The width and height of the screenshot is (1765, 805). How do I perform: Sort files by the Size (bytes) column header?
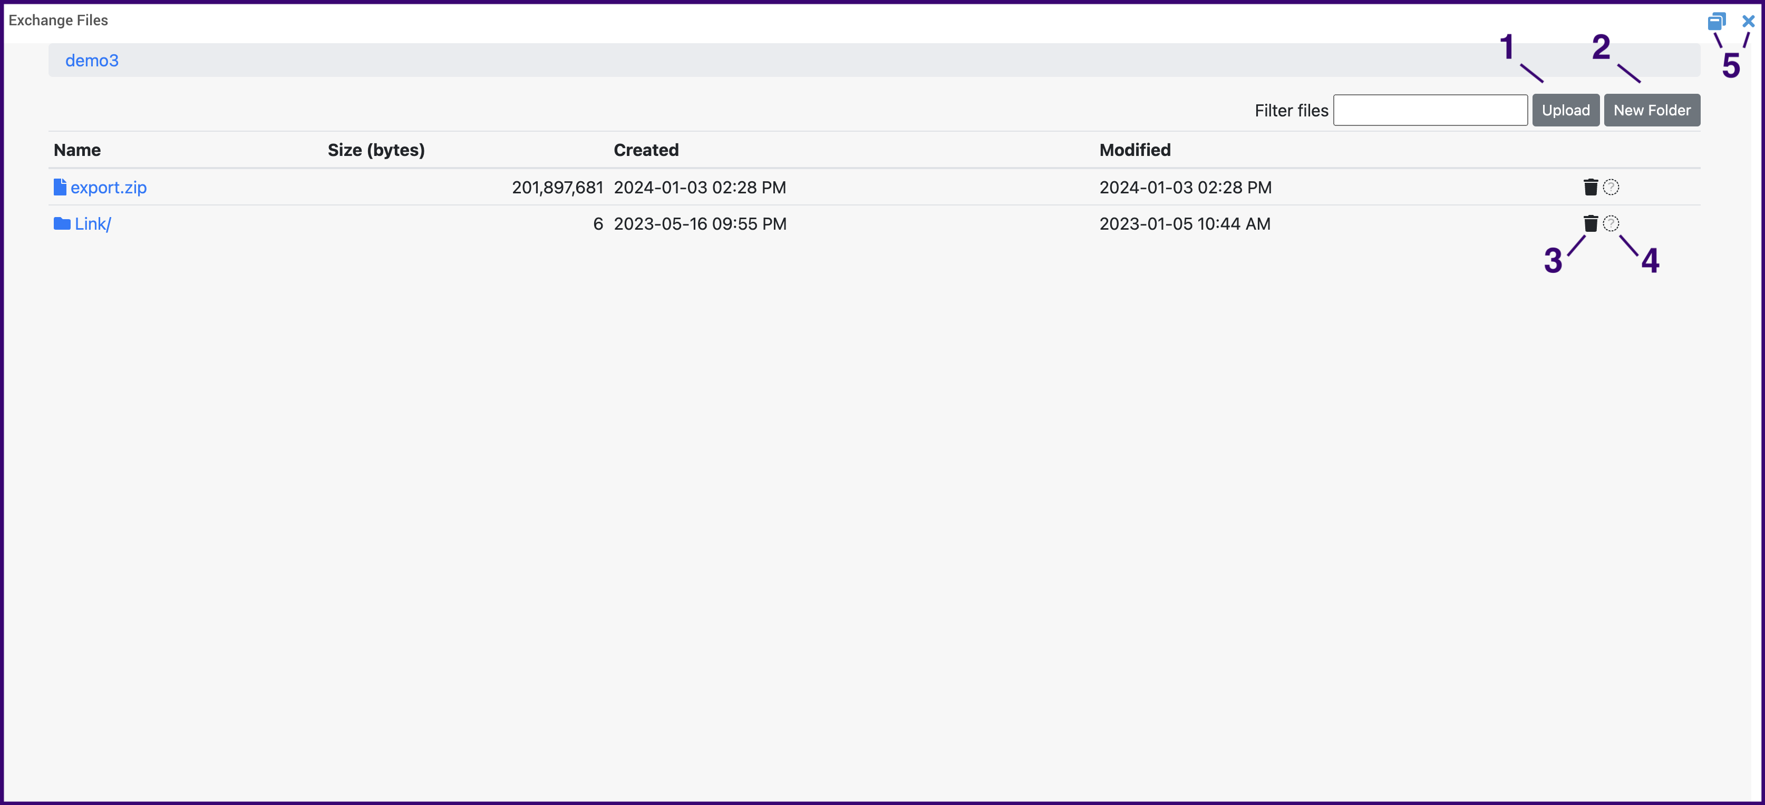[375, 150]
